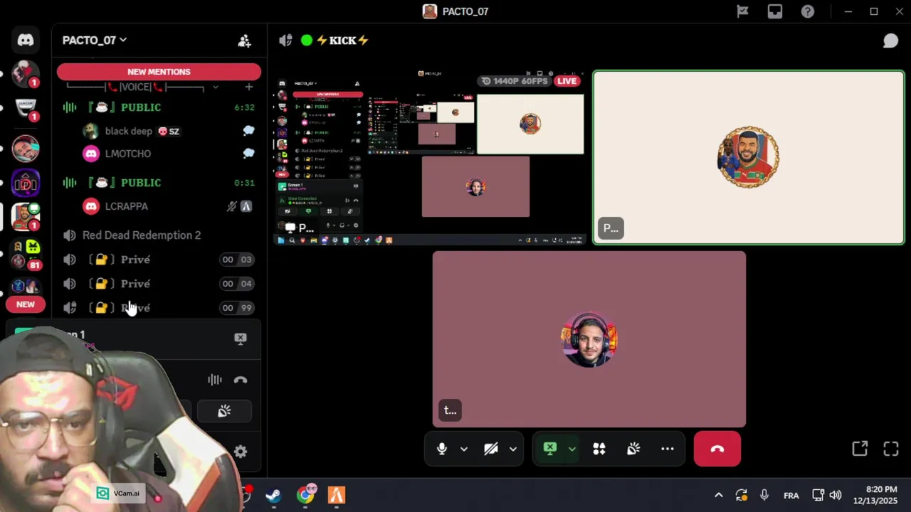Image resolution: width=911 pixels, height=512 pixels.
Task: Join the Privé channel with 00 03 limit
Action: click(159, 260)
